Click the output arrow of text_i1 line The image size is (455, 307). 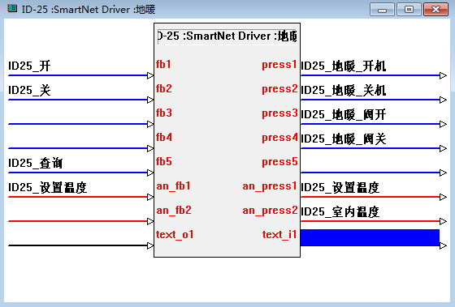443,245
